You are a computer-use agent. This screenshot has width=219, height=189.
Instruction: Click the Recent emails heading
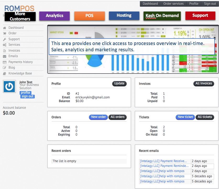pyautogui.click(x=149, y=151)
